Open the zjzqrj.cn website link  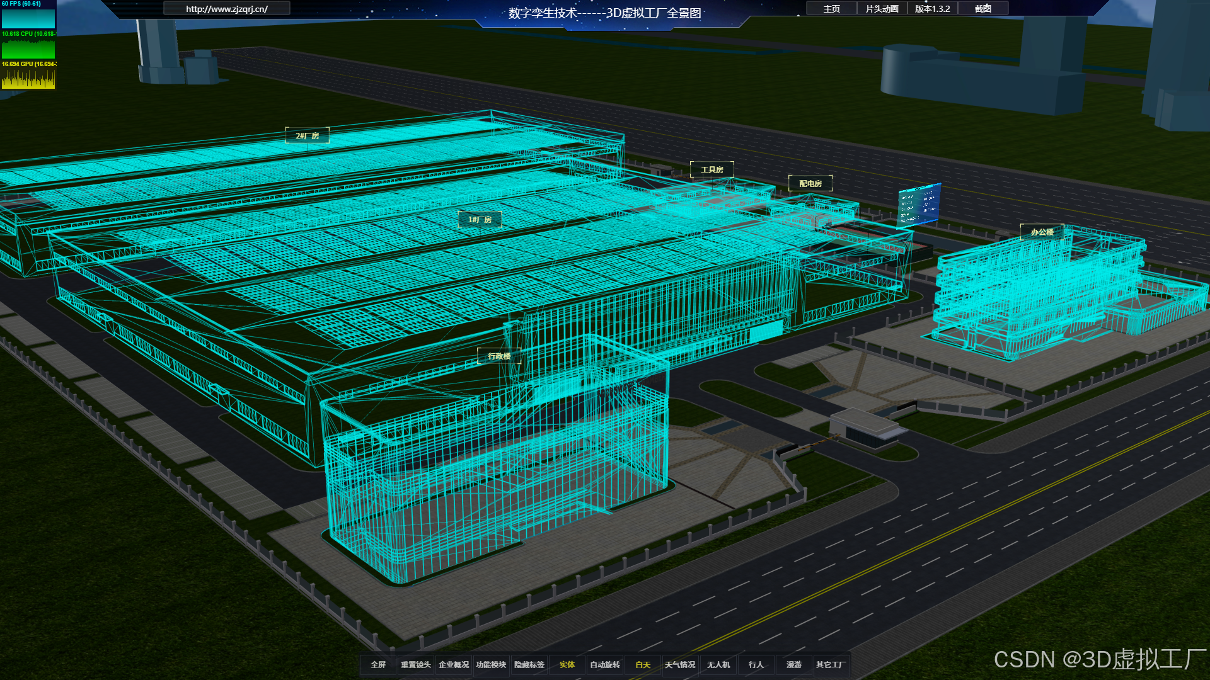[x=227, y=9]
